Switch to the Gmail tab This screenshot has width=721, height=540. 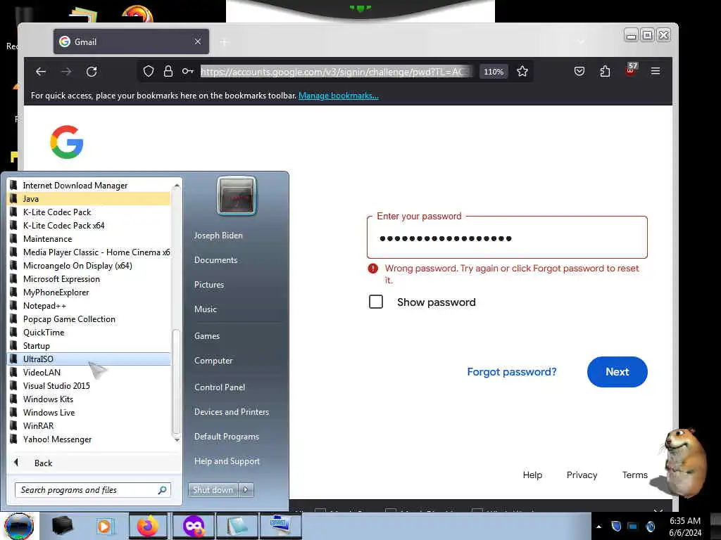pyautogui.click(x=131, y=41)
